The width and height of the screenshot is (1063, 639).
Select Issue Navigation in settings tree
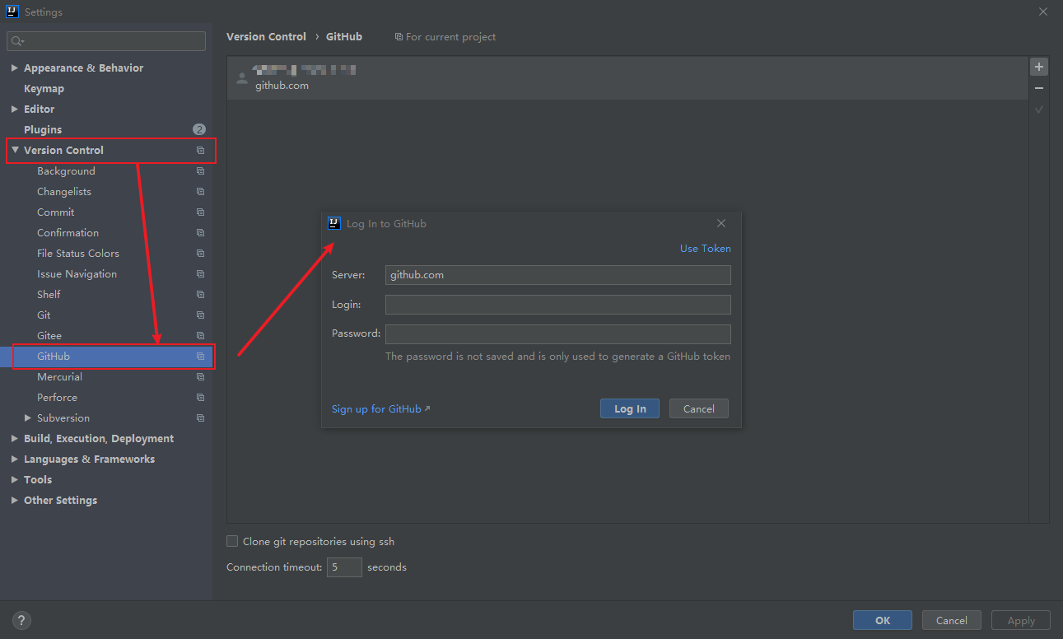coord(77,274)
